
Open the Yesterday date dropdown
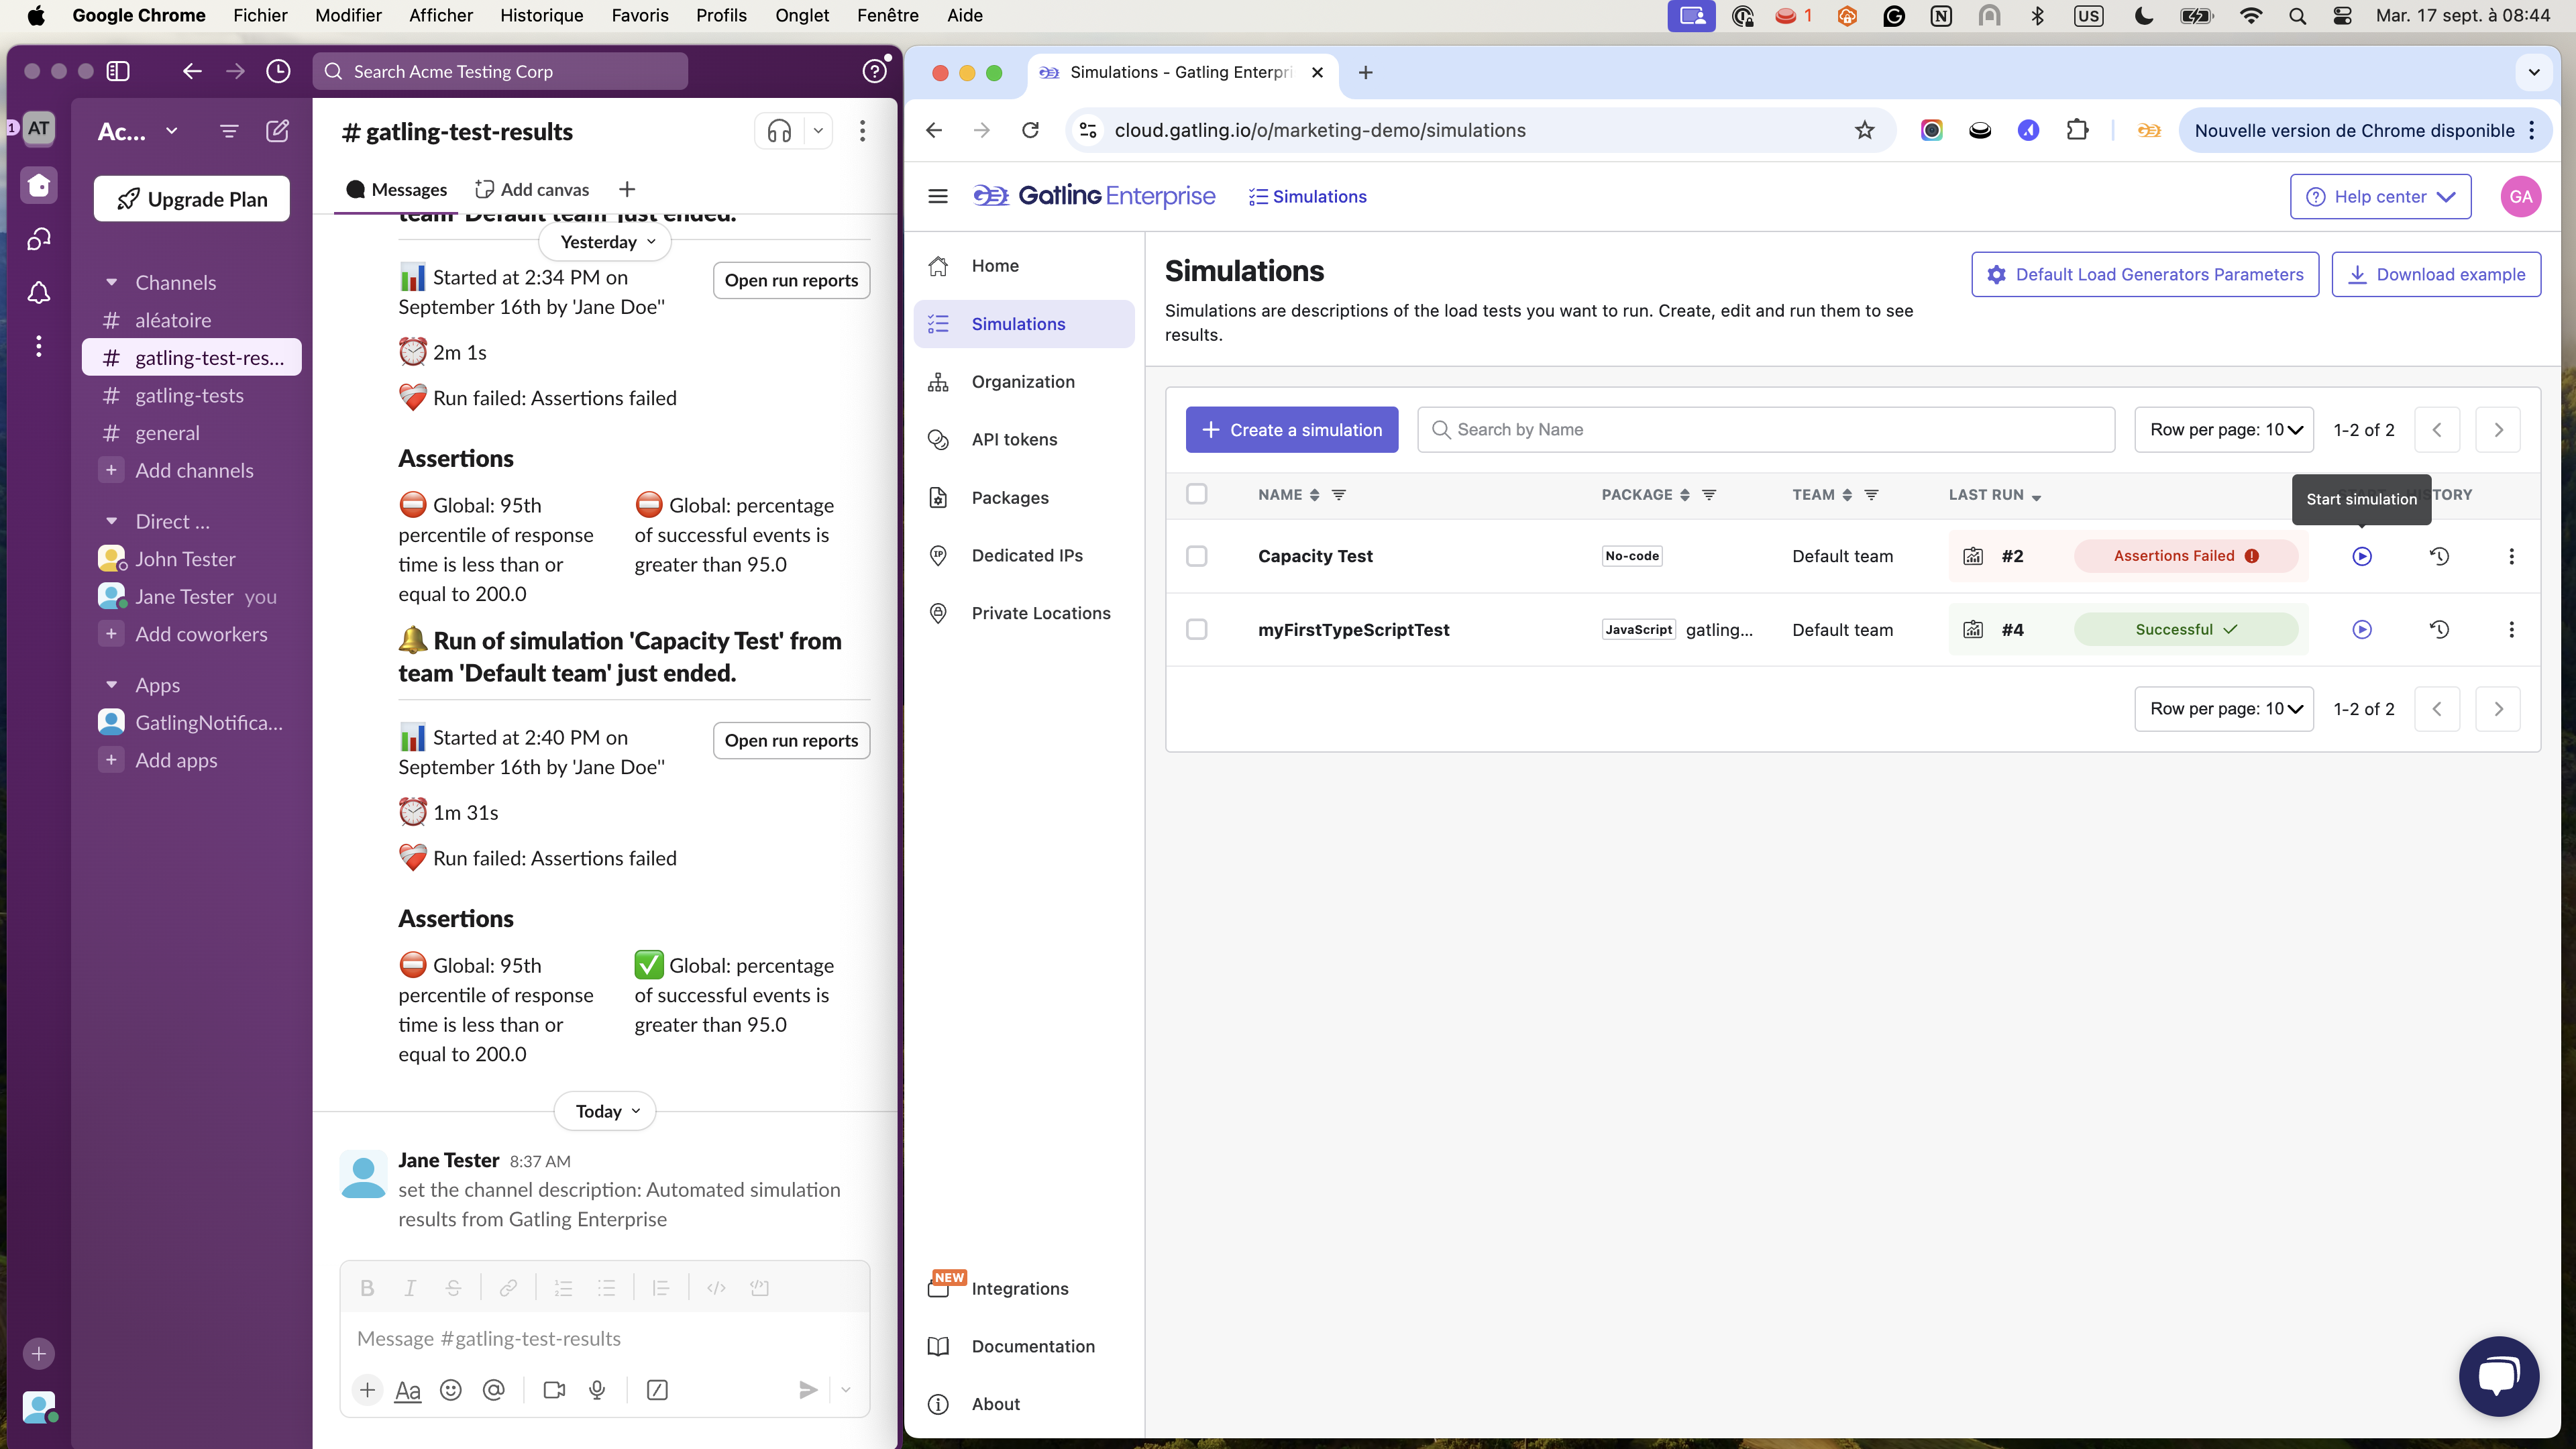coord(606,242)
